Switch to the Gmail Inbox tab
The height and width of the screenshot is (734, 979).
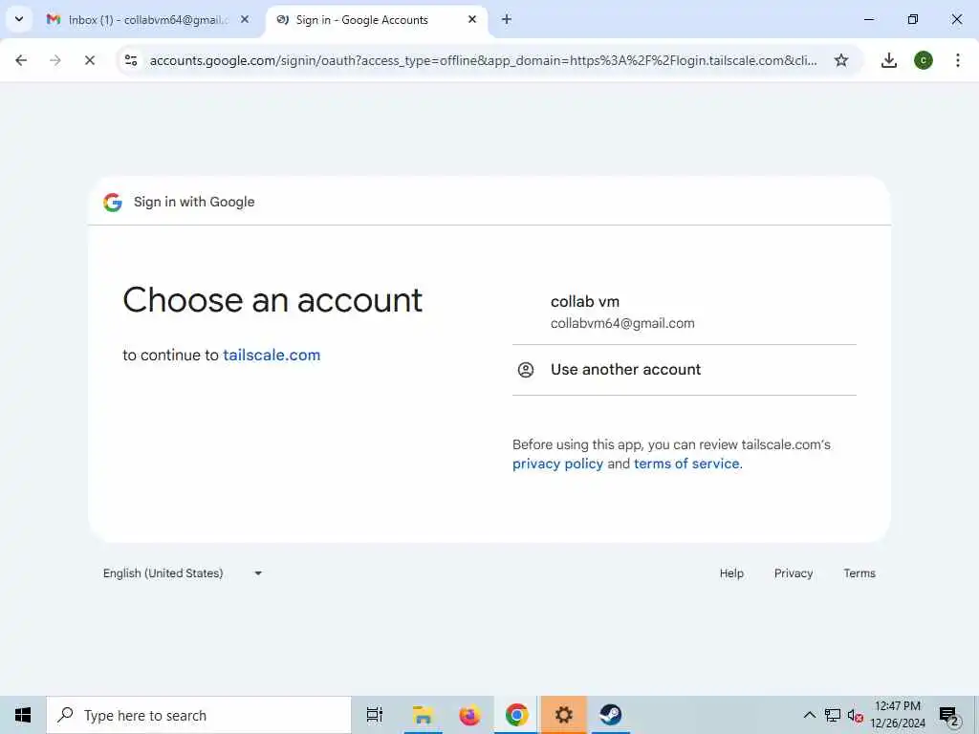(x=148, y=20)
